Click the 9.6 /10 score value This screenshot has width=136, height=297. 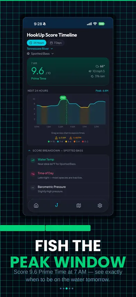pyautogui.click(x=41, y=71)
